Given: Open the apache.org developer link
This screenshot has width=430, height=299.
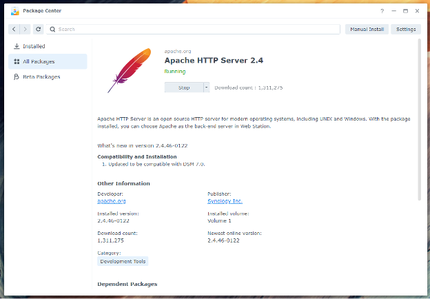Looking at the screenshot, I should [x=112, y=201].
